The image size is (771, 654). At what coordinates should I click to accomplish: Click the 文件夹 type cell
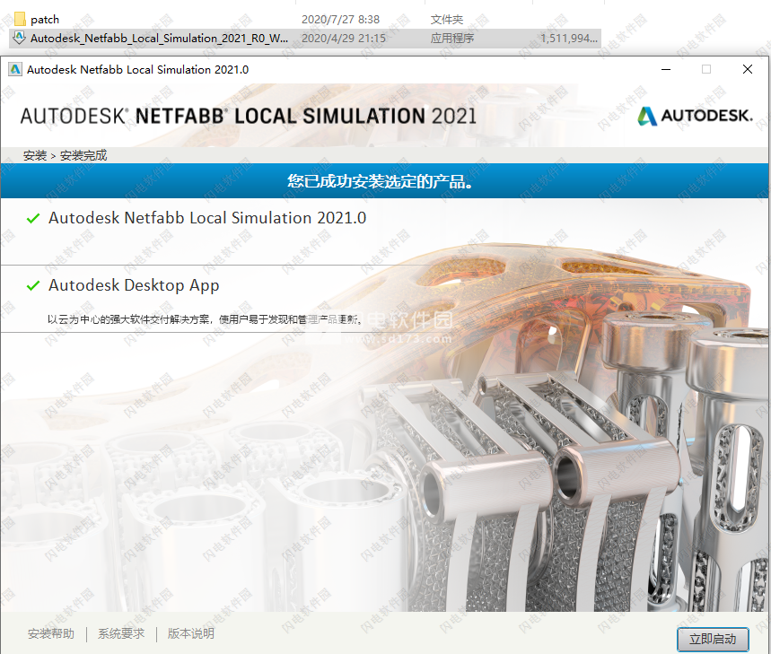(447, 19)
